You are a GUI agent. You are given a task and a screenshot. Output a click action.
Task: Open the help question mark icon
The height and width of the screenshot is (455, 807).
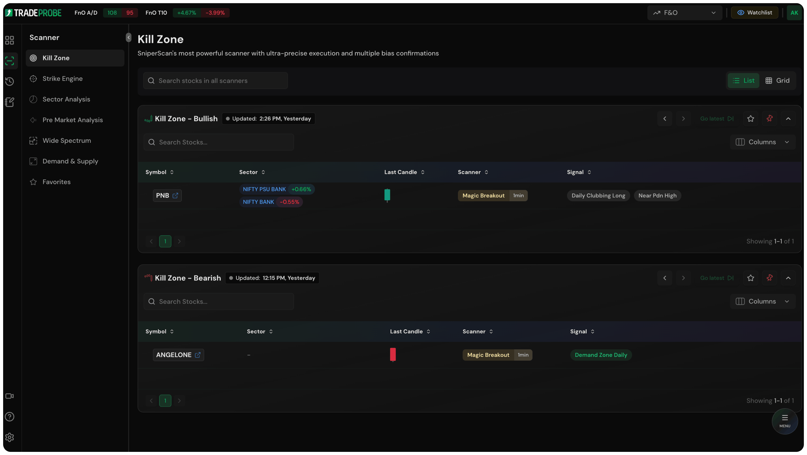9,417
